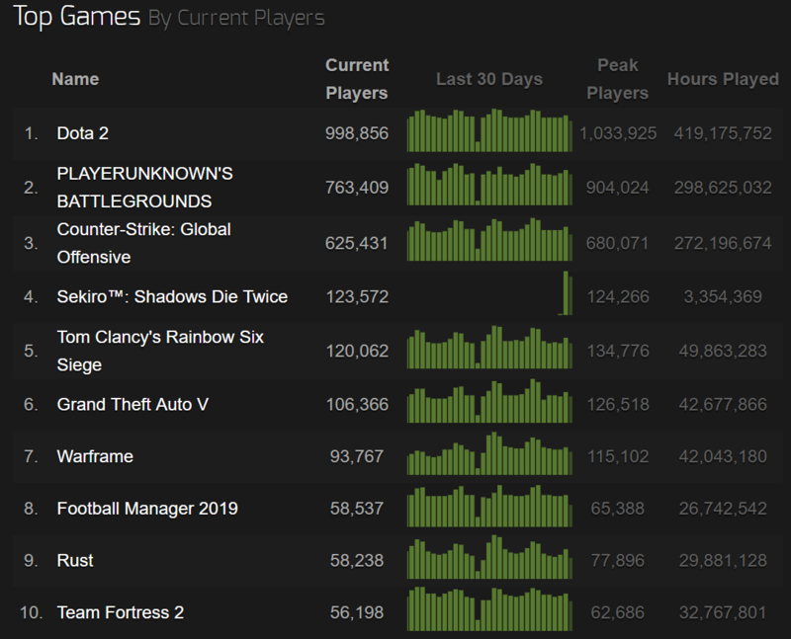The width and height of the screenshot is (791, 639).
Task: Click the Grand Theft Auto V 30-day chart
Action: coord(489,401)
